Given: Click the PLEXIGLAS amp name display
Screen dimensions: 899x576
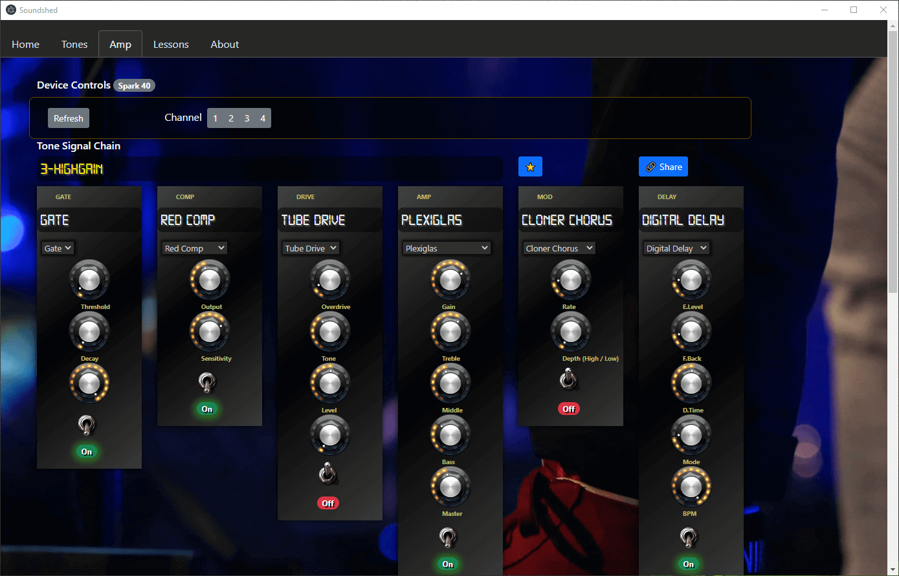Looking at the screenshot, I should [x=450, y=220].
